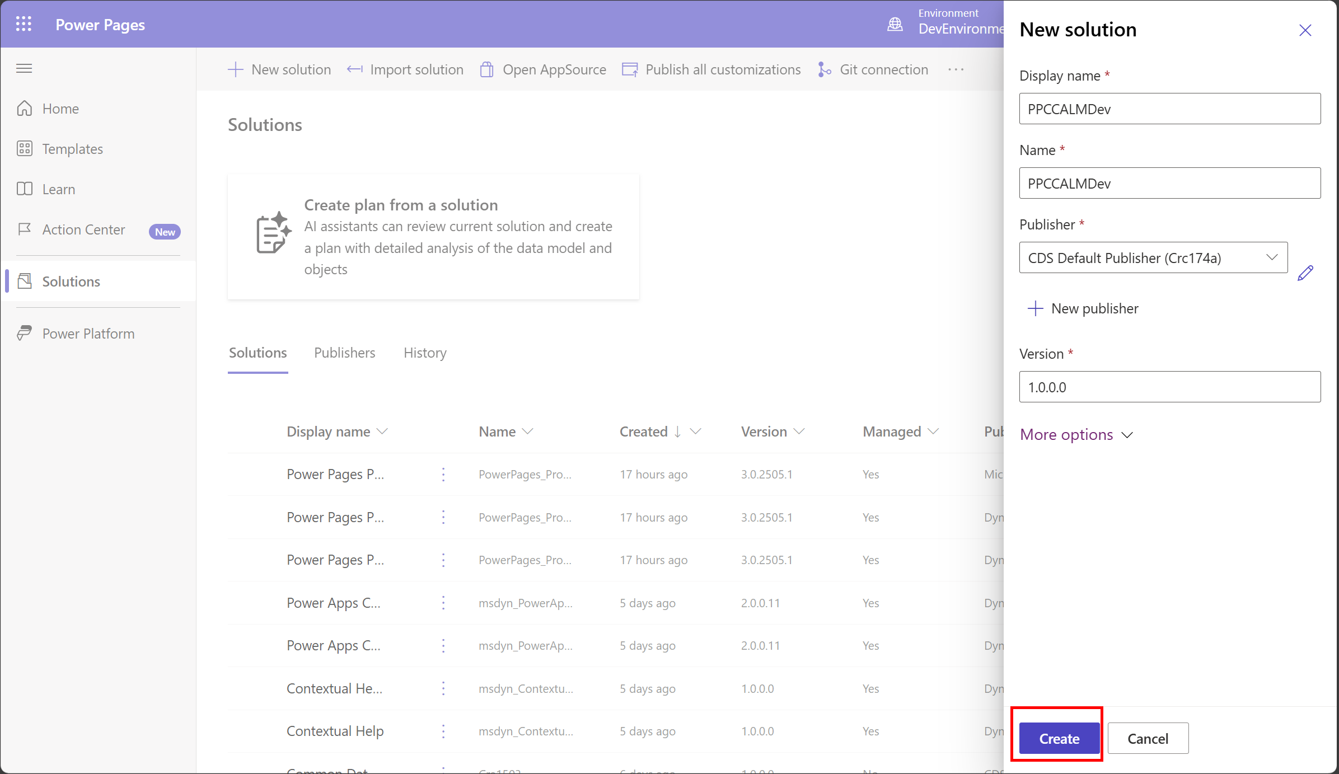Open the Managed column dropdown
Image resolution: width=1339 pixels, height=774 pixels.
pos(933,431)
